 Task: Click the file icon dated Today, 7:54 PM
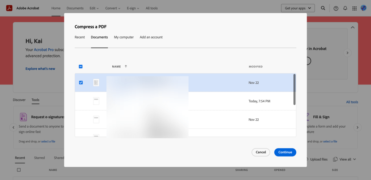(x=96, y=101)
